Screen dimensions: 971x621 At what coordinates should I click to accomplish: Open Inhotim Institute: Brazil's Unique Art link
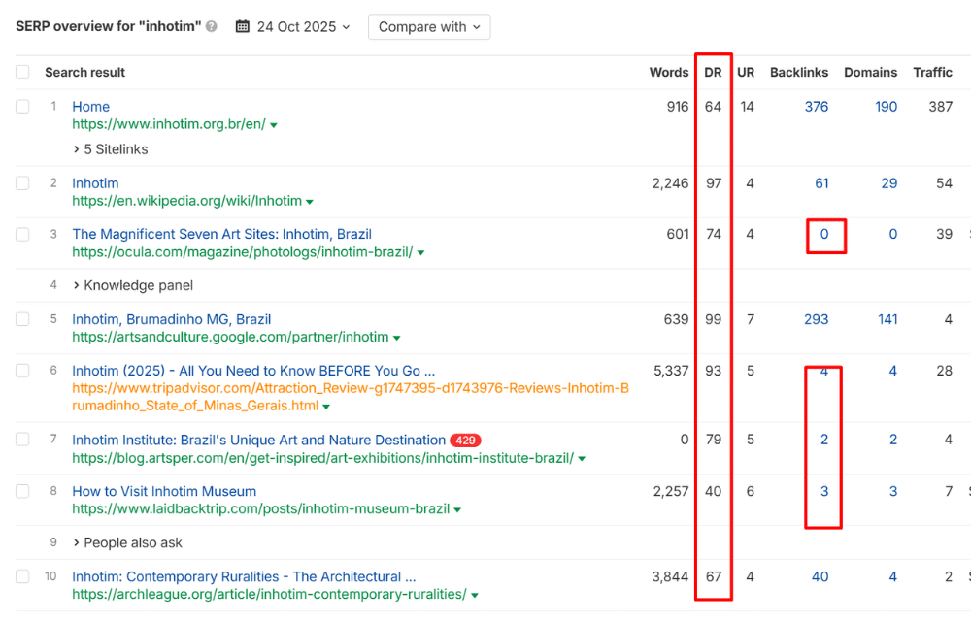pyautogui.click(x=259, y=440)
